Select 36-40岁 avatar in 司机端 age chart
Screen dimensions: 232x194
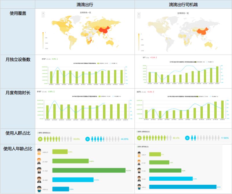point(139,179)
